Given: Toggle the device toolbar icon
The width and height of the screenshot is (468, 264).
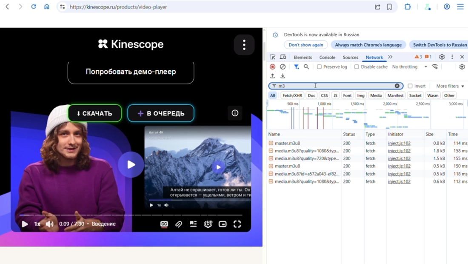Looking at the screenshot, I should (x=283, y=57).
